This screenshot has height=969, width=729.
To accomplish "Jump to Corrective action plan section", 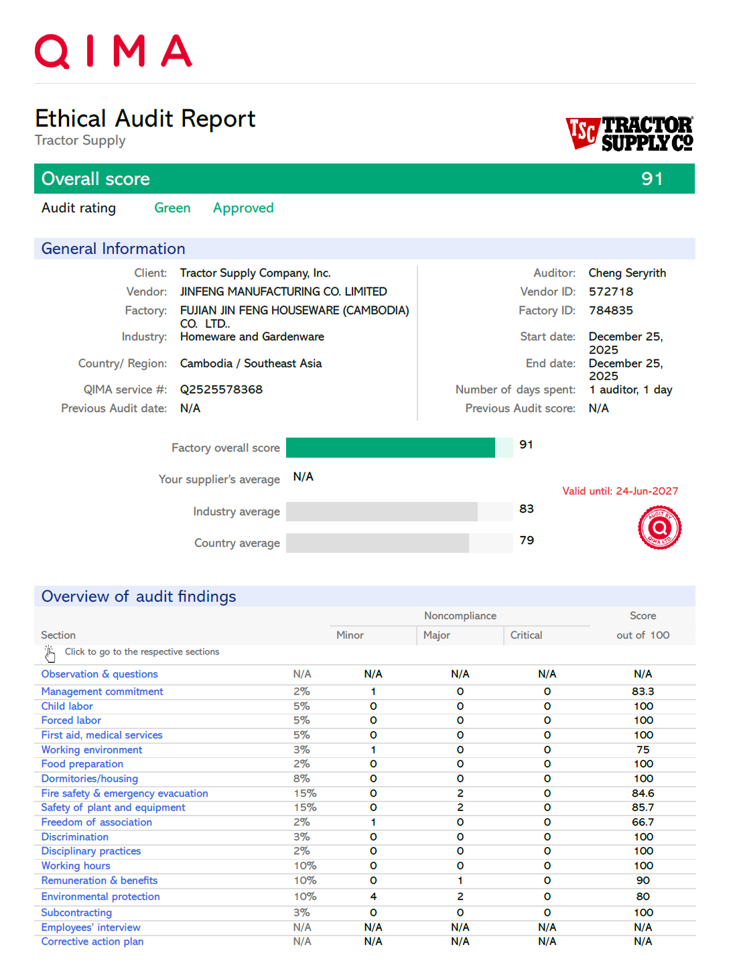I will pyautogui.click(x=92, y=942).
